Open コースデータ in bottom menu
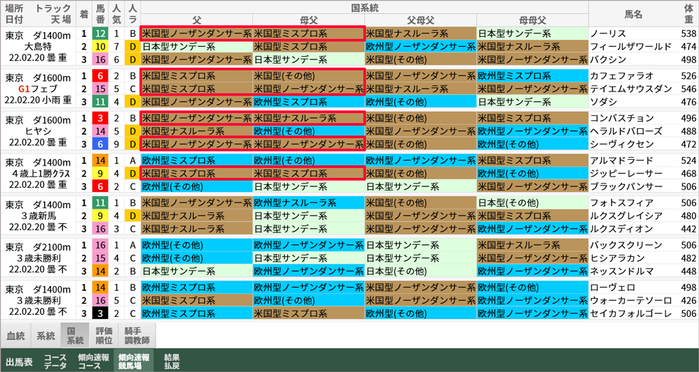699x372 pixels. 55,362
